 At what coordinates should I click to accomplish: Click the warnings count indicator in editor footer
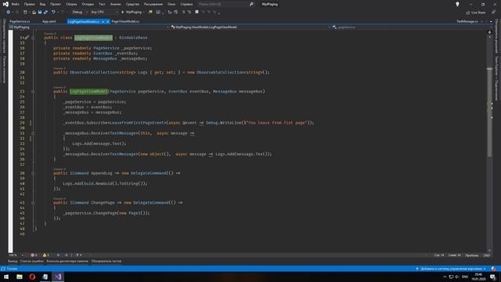45,255
